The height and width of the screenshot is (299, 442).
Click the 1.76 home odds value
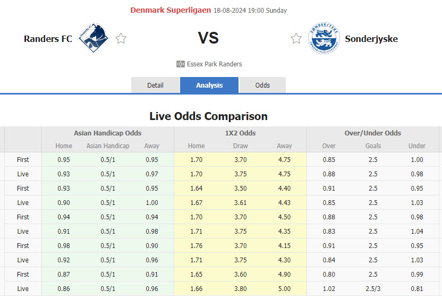tap(196, 246)
